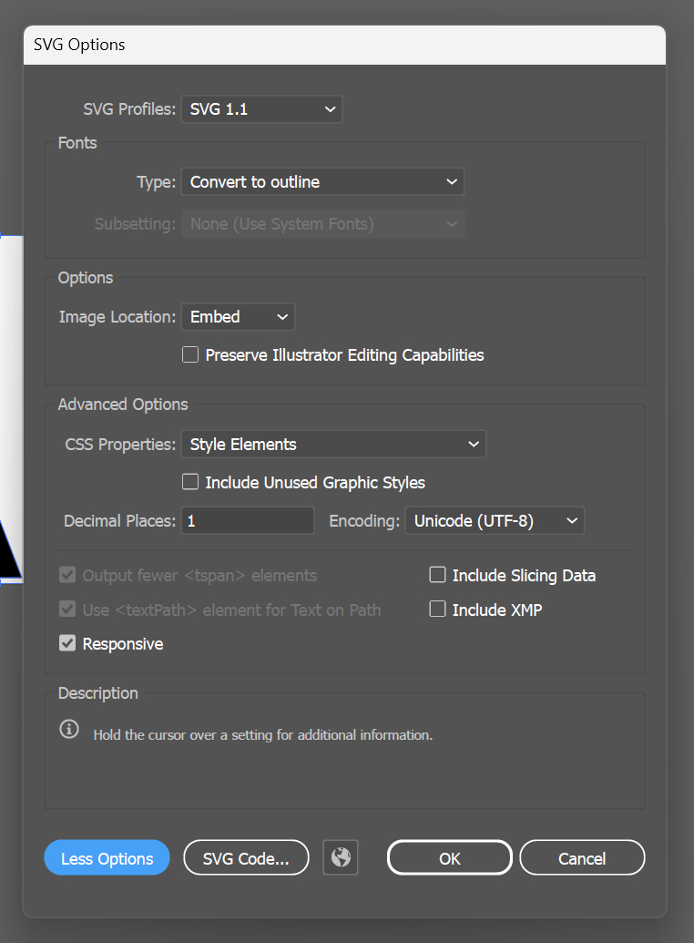Uncheck the Responsive checkbox
694x943 pixels.
[x=67, y=644]
